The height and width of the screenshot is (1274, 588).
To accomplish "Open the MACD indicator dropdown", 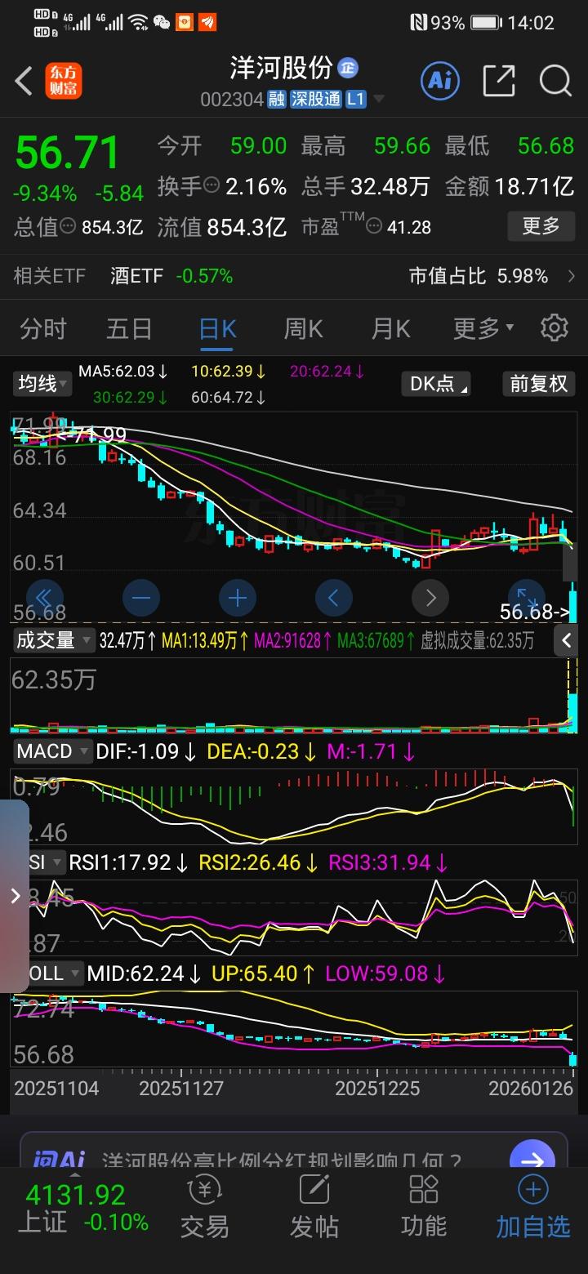I will coord(52,751).
